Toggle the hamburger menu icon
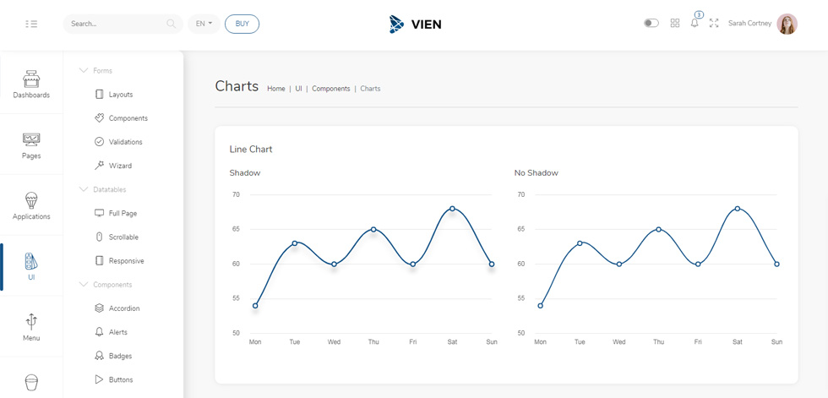The width and height of the screenshot is (828, 398). pos(31,24)
